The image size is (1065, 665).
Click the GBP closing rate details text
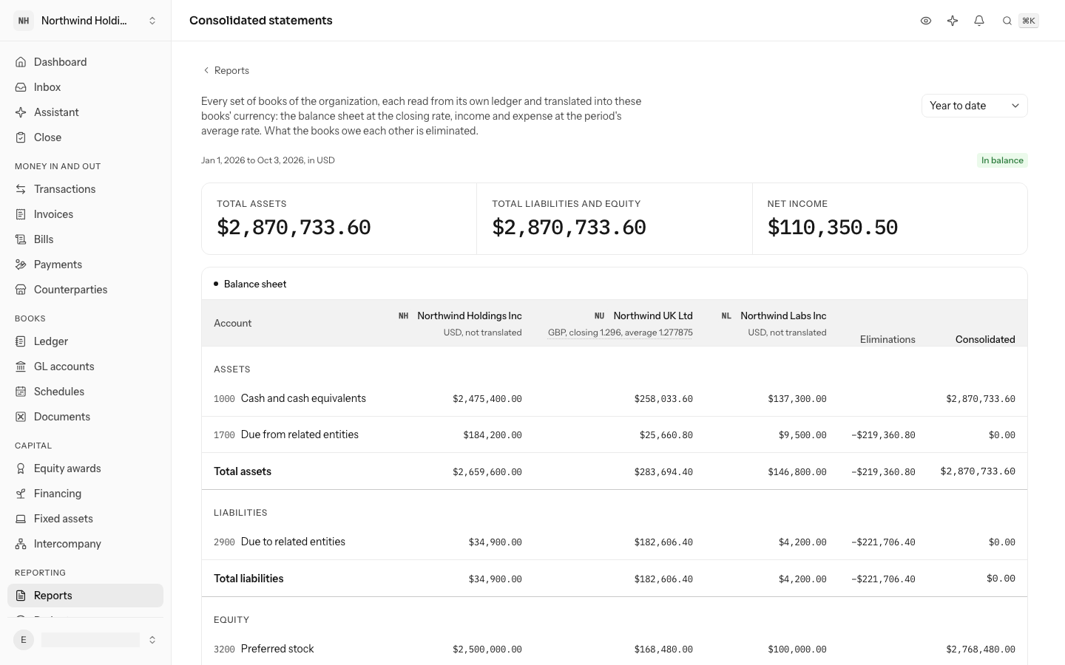point(620,332)
